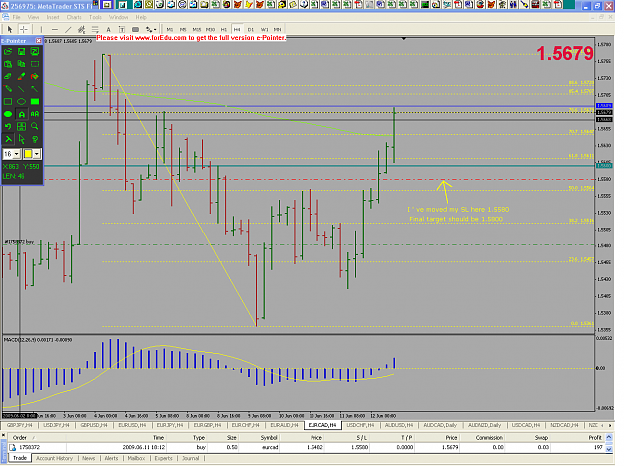Select the arrow cursor tool

tap(10, 29)
